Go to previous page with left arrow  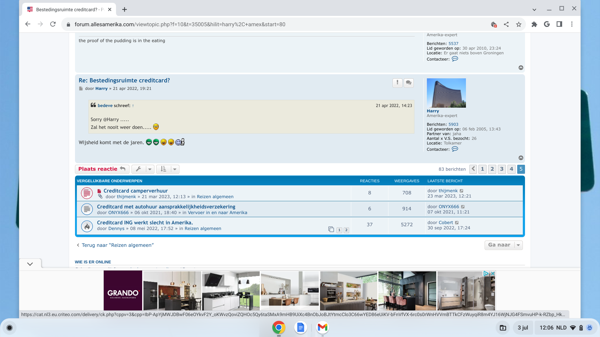pos(473,169)
